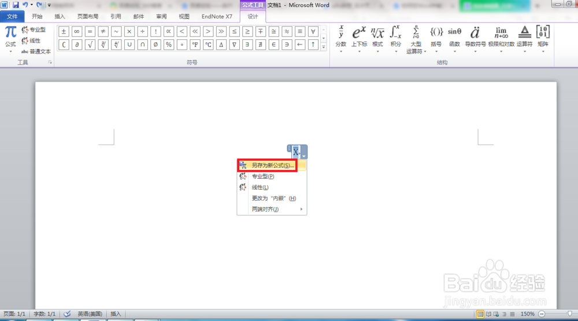Open the 两端对齐(J) submenu

pyautogui.click(x=272, y=209)
